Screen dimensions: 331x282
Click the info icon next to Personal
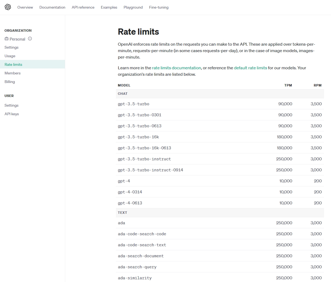click(x=30, y=39)
